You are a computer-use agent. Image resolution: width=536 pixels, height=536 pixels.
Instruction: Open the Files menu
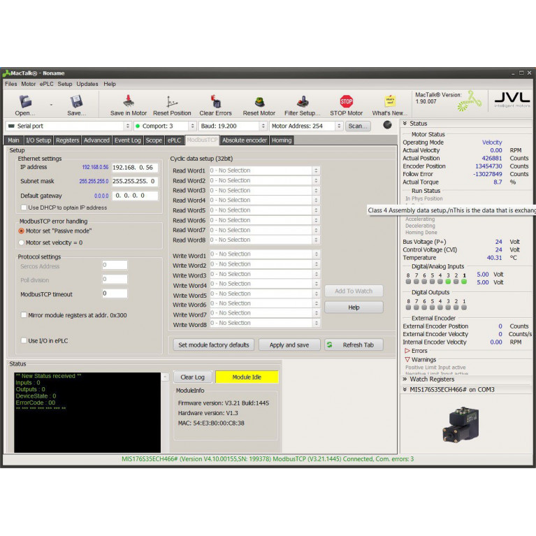pyautogui.click(x=11, y=84)
